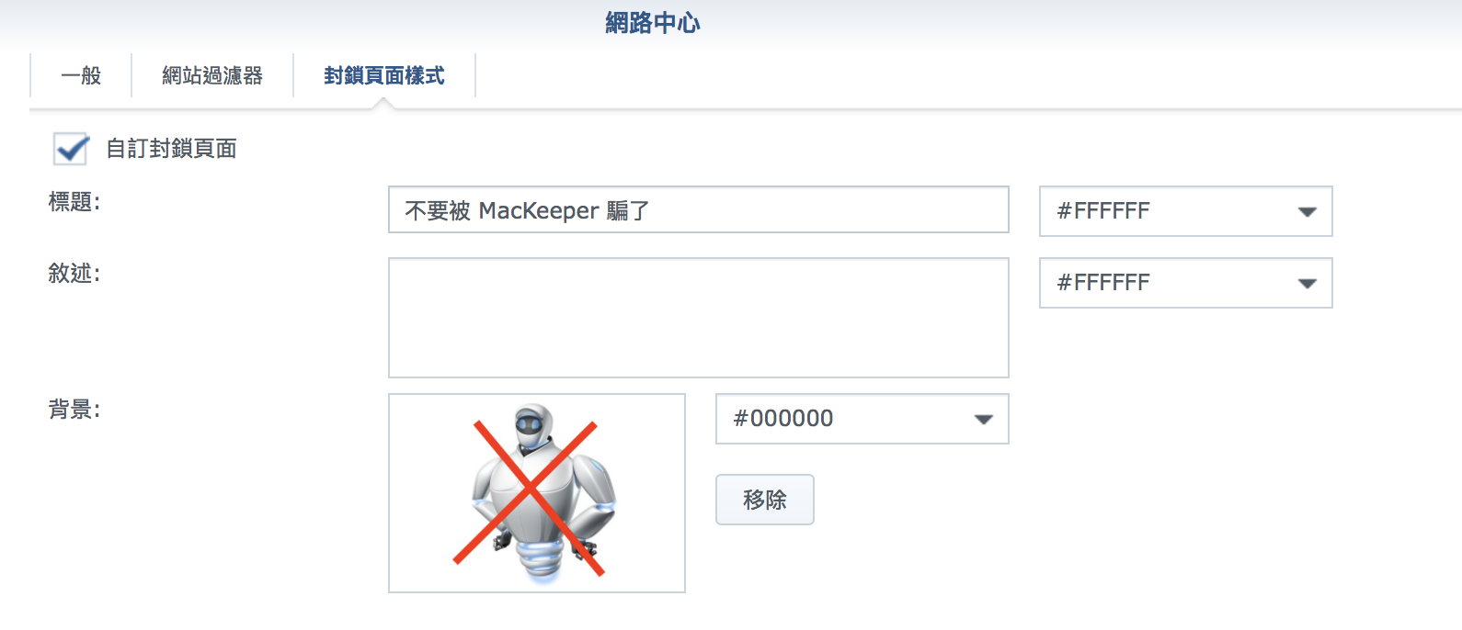Viewport: 1462px width, 630px height.
Task: Expand the 敘述 color dropdown arrow
Action: click(x=1307, y=283)
